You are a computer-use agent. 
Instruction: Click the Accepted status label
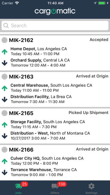point(99,40)
